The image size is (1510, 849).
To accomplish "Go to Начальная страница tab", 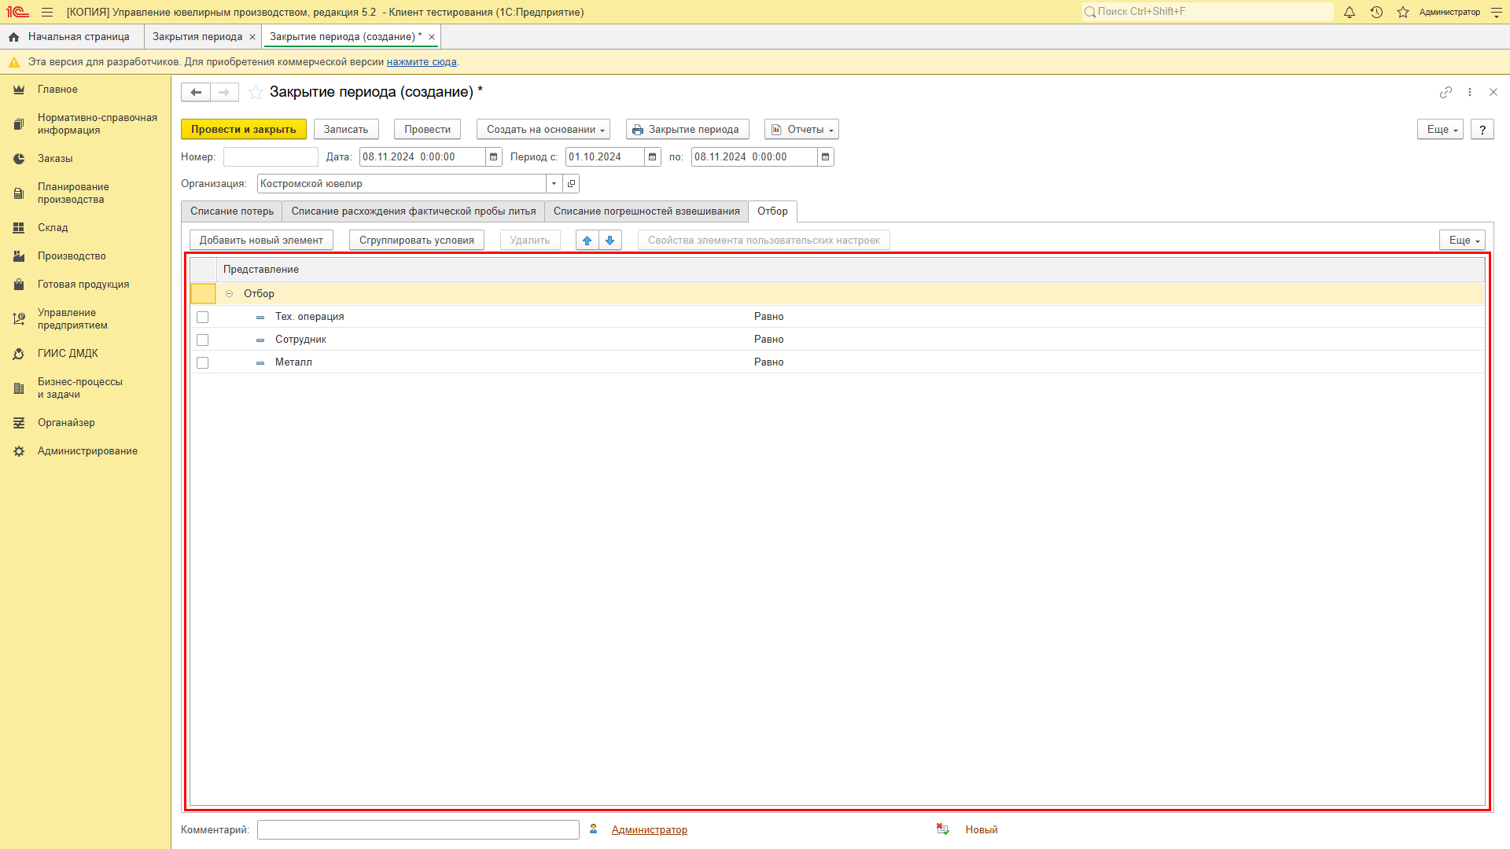I will (72, 37).
